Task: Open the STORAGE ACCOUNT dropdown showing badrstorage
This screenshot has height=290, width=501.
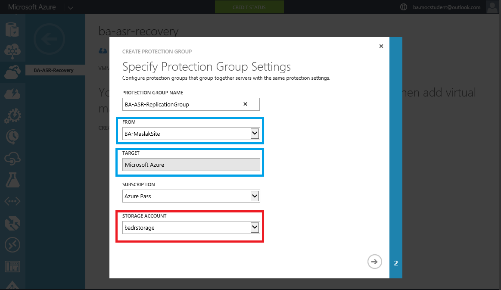Action: [191, 228]
